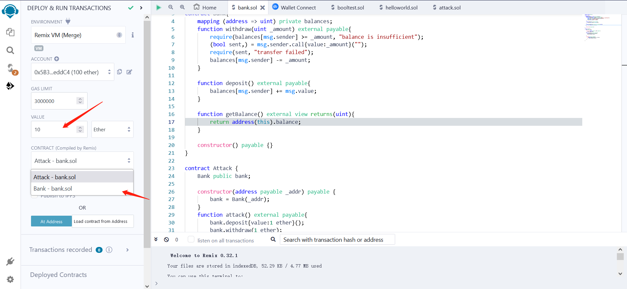Click the Home tab house icon
This screenshot has height=289, width=627.
coord(197,7)
